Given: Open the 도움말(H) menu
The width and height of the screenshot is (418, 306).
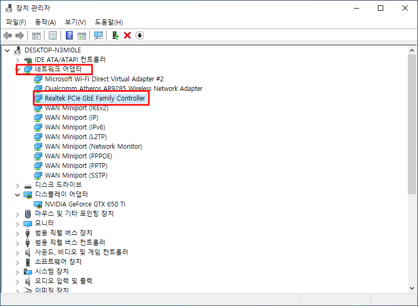Looking at the screenshot, I should click(109, 22).
